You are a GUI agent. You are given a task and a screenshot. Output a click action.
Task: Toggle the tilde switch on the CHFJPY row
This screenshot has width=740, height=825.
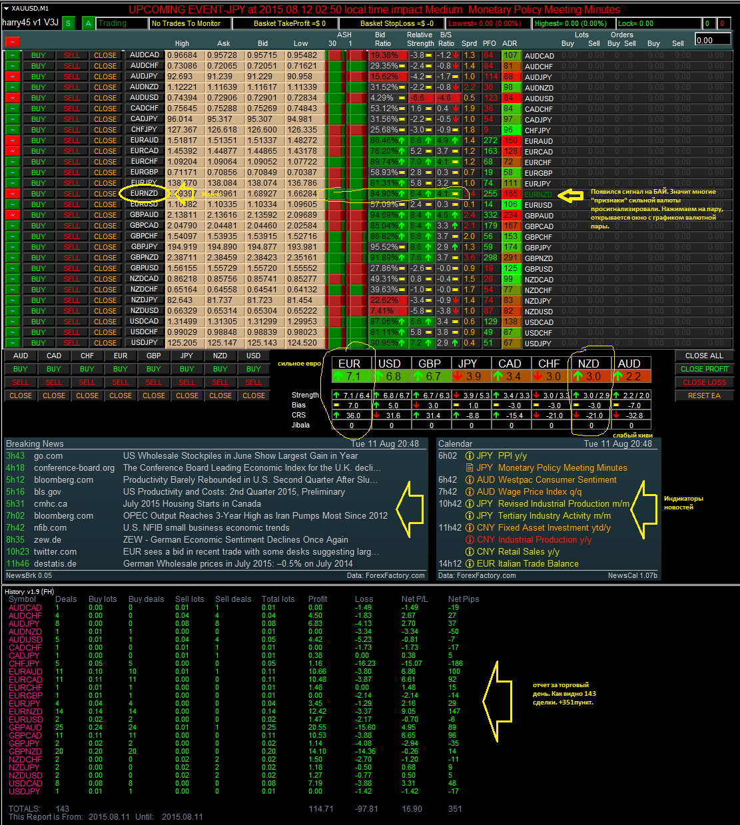pyautogui.click(x=12, y=130)
